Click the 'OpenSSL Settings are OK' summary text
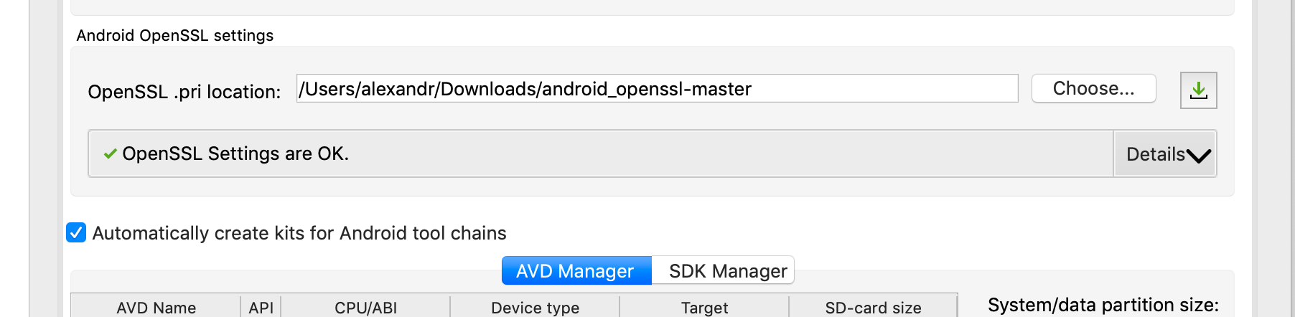The height and width of the screenshot is (317, 1295). tap(235, 153)
